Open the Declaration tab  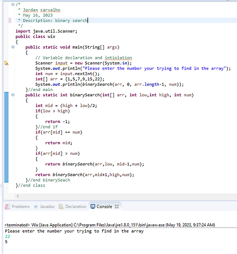[x=73, y=206]
